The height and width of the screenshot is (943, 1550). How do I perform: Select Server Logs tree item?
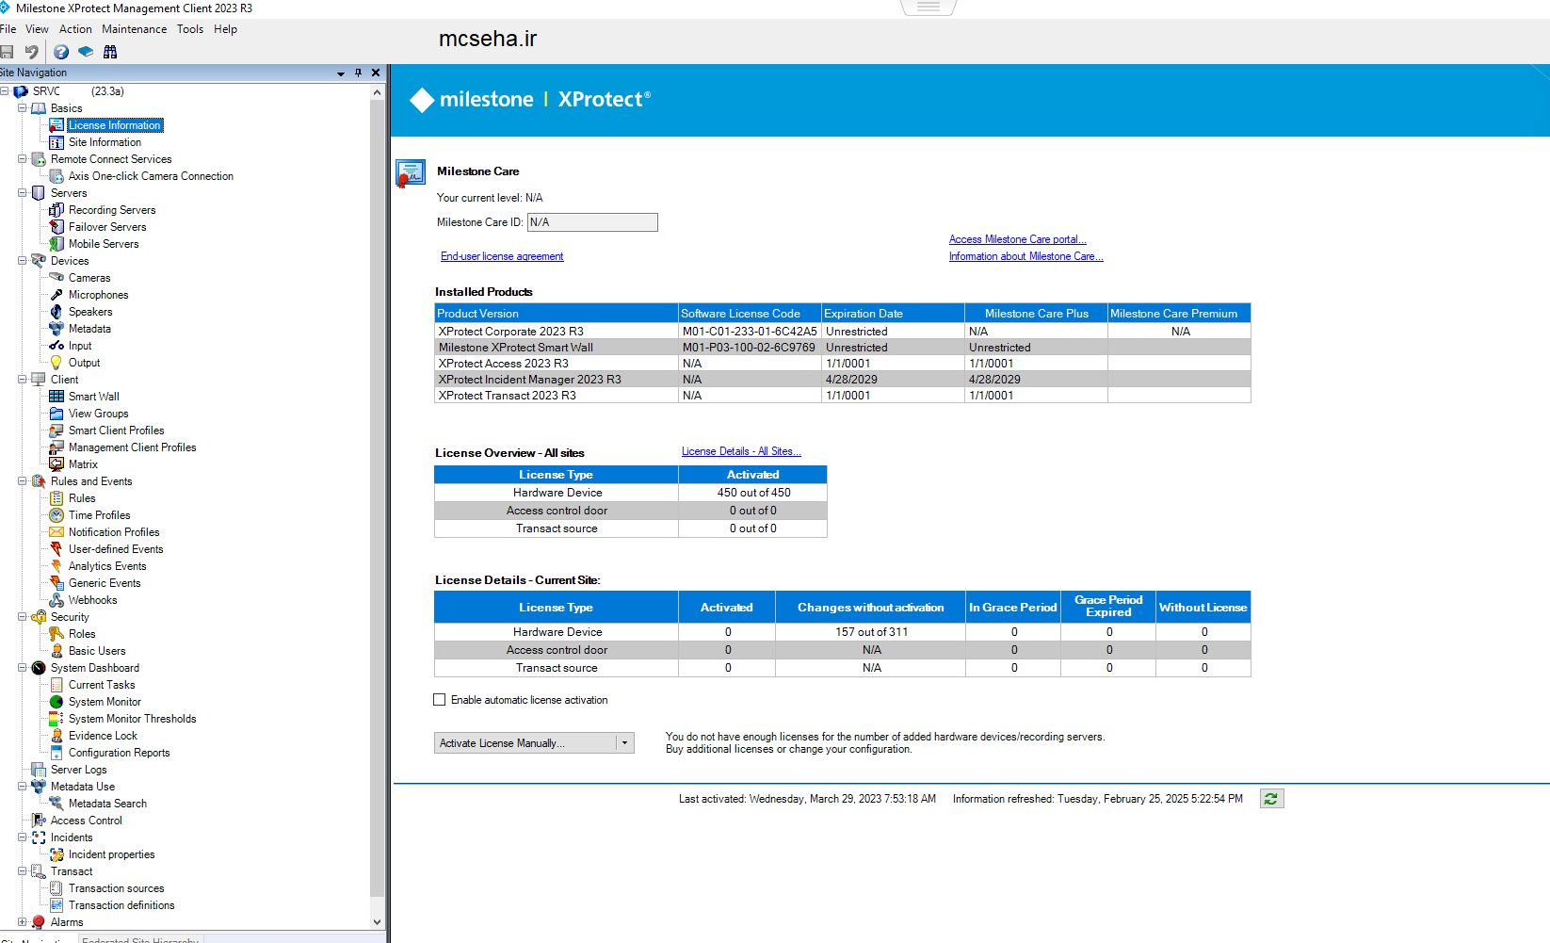tap(78, 770)
